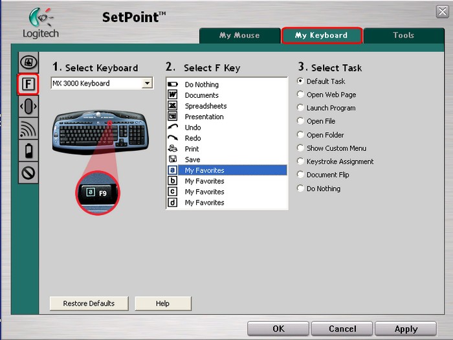Open the battery status sidebar icon
453x340 pixels.
pyautogui.click(x=28, y=151)
